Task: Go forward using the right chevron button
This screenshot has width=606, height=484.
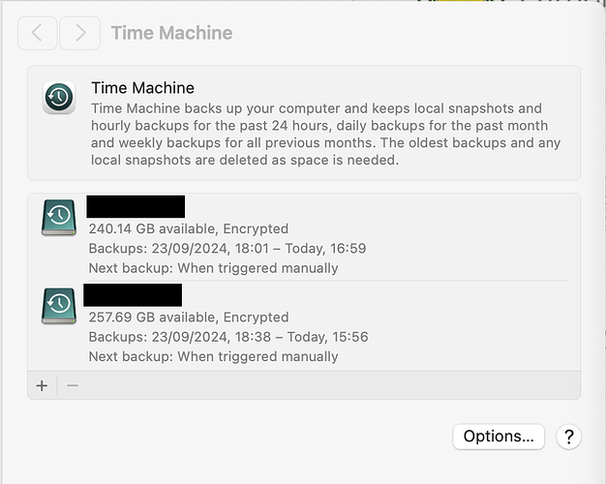Action: pyautogui.click(x=80, y=33)
